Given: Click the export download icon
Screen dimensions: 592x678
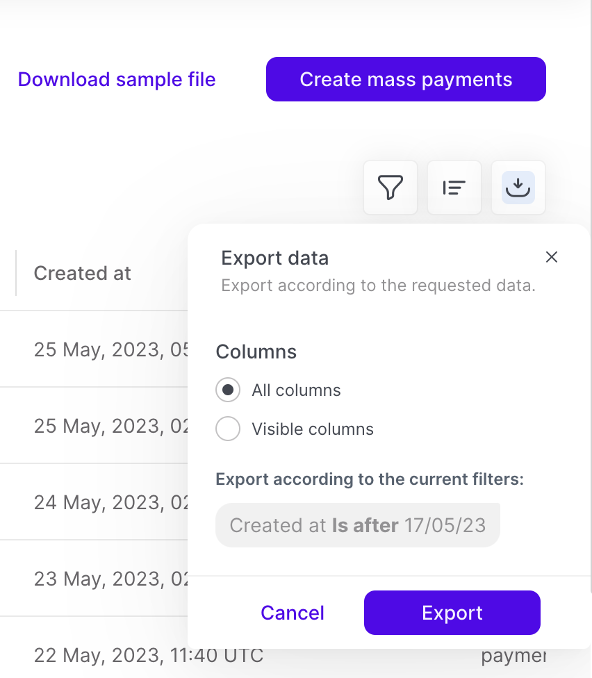Looking at the screenshot, I should coord(518,188).
